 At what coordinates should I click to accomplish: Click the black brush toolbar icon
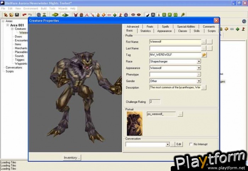[x=147, y=15]
